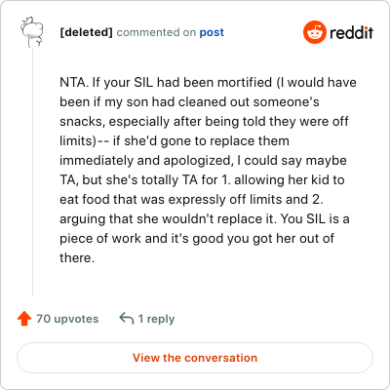390x390 pixels.
Task: Click the curved reply arrow icon
Action: 127,319
